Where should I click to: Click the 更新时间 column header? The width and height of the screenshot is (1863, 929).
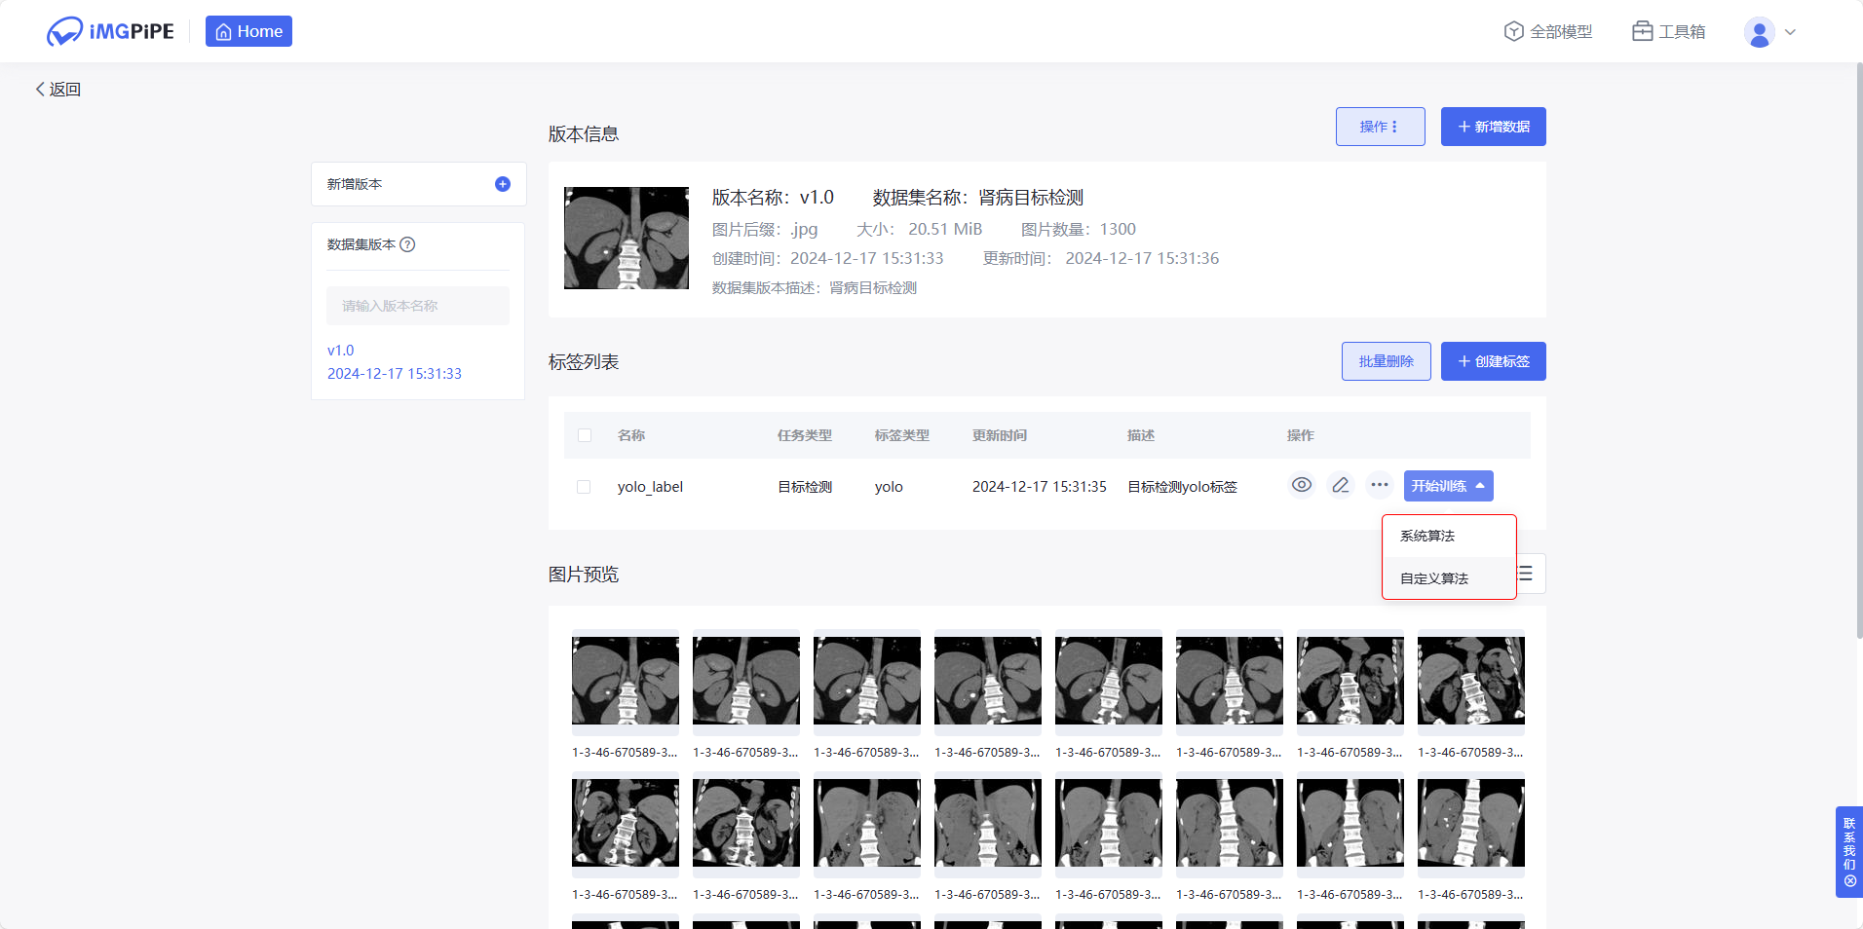(1000, 435)
